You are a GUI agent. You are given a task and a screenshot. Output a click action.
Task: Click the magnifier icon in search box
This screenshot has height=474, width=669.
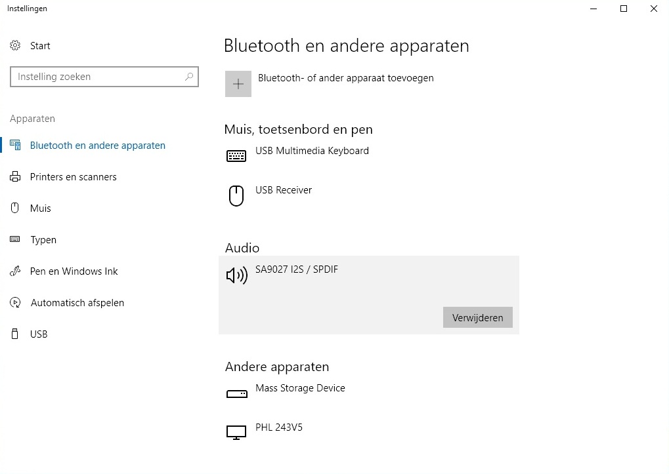(x=189, y=77)
